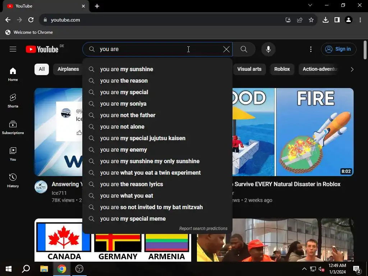This screenshot has height=276, width=368.
Task: Start voice search with microphone
Action: (x=268, y=49)
